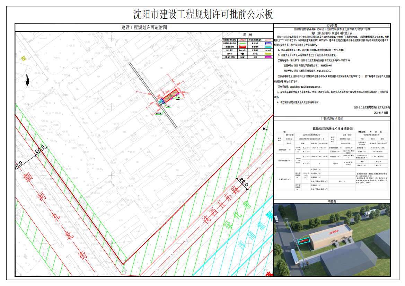This screenshot has height=286, width=405.
Task: Click the magenta hatched legend symbol
Action: [x=268, y=57]
